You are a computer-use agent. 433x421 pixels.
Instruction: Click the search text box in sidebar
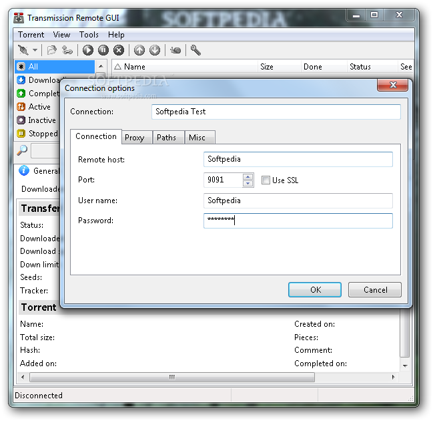tap(45, 151)
